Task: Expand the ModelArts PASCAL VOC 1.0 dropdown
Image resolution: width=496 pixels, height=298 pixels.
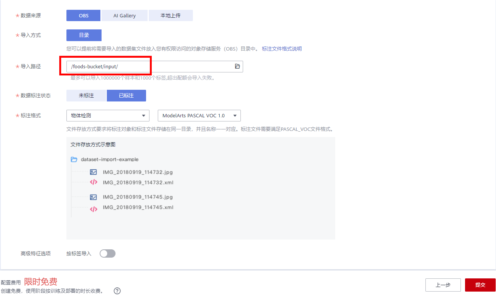Action: (199, 116)
